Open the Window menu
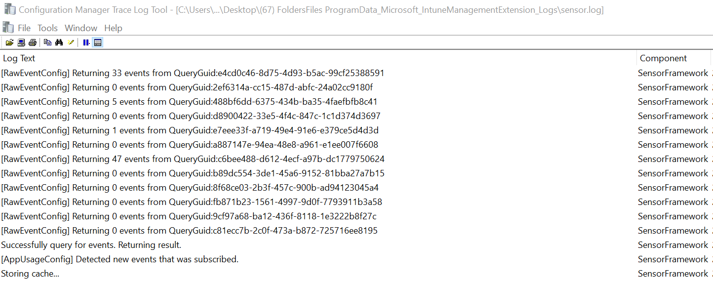Image resolution: width=713 pixels, height=283 pixels. pos(81,28)
